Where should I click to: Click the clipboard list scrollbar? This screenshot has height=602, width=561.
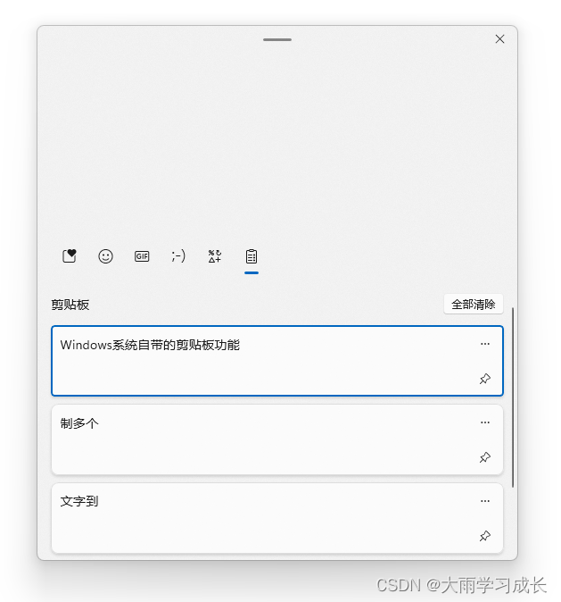pyautogui.click(x=513, y=397)
